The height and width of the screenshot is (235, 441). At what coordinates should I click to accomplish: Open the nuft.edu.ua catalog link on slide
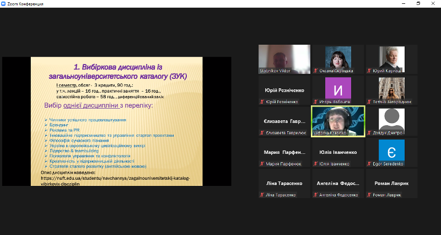click(115, 181)
